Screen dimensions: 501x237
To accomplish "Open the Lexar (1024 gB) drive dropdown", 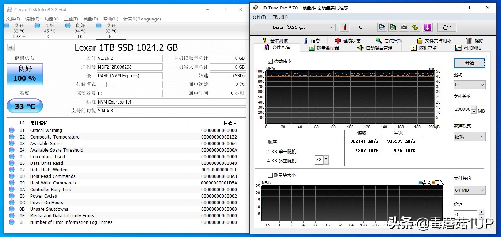I will [294, 27].
